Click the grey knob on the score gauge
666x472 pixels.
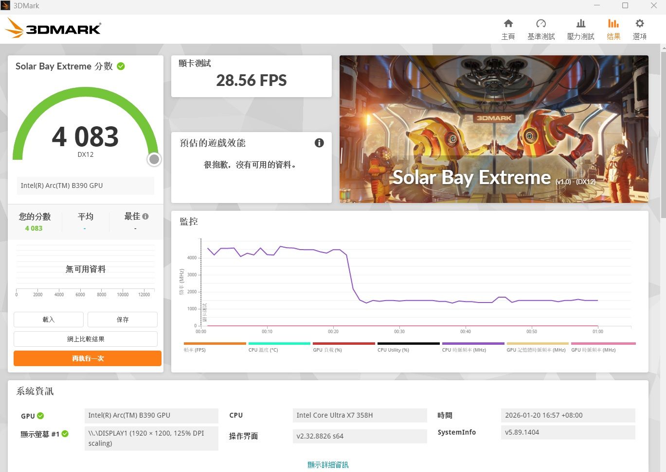click(x=154, y=159)
